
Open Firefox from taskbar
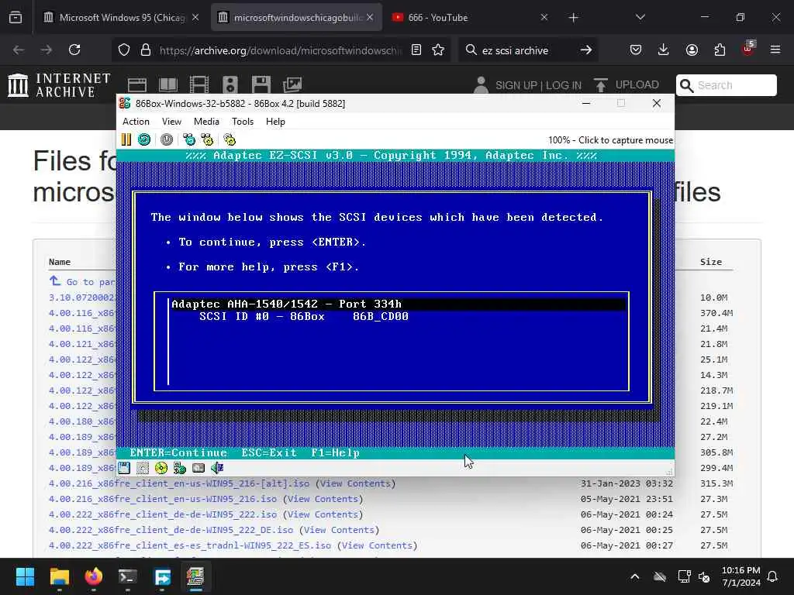(94, 576)
